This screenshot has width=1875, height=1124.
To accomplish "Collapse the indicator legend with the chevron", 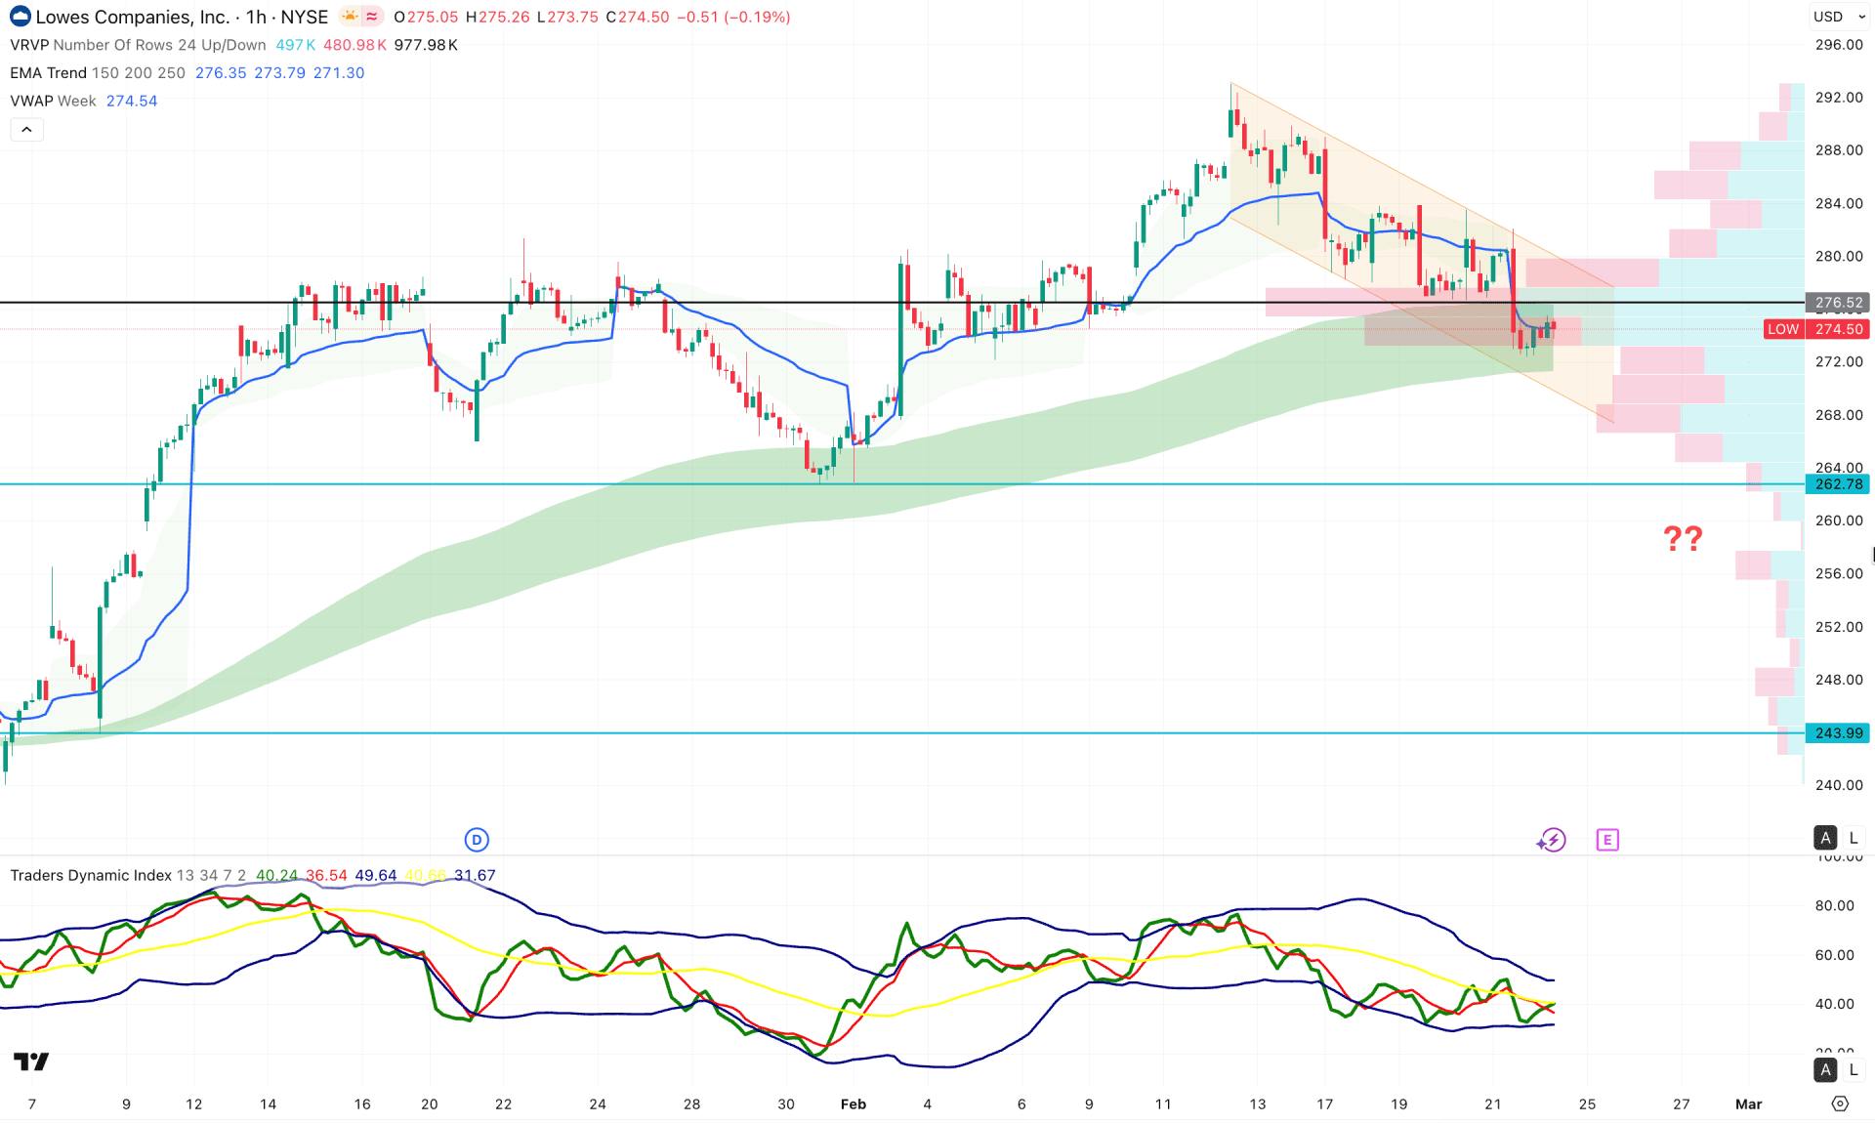I will pos(26,129).
